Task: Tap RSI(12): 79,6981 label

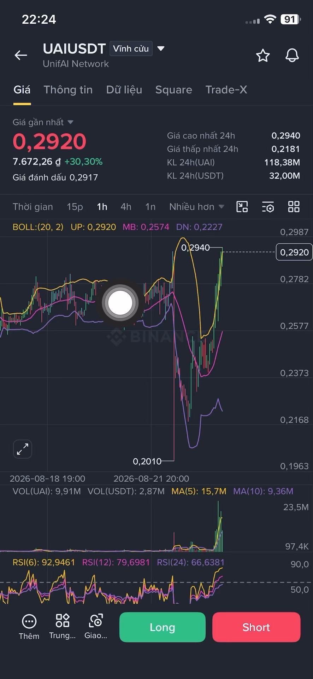Action: tap(116, 562)
